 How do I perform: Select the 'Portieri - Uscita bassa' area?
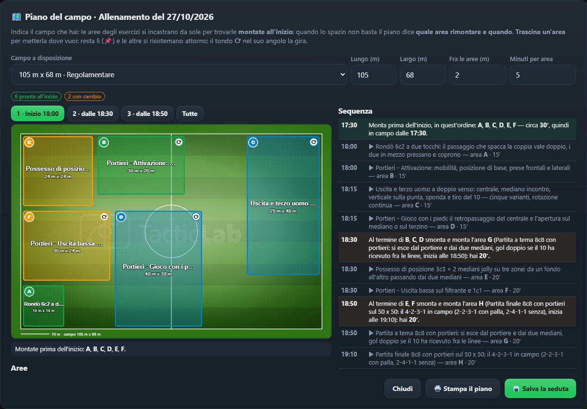coord(67,246)
